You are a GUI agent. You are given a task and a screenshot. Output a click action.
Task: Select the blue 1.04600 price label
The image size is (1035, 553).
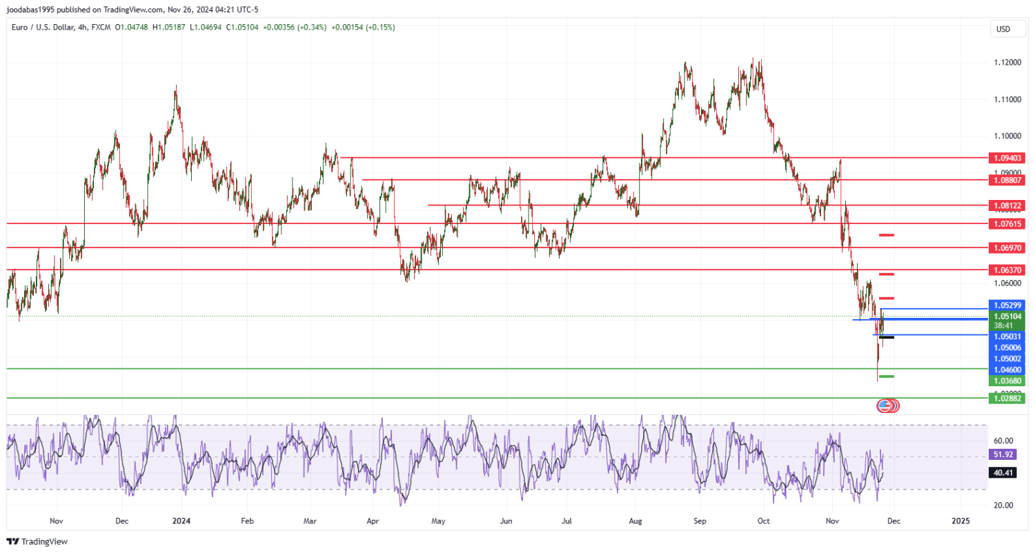1007,370
